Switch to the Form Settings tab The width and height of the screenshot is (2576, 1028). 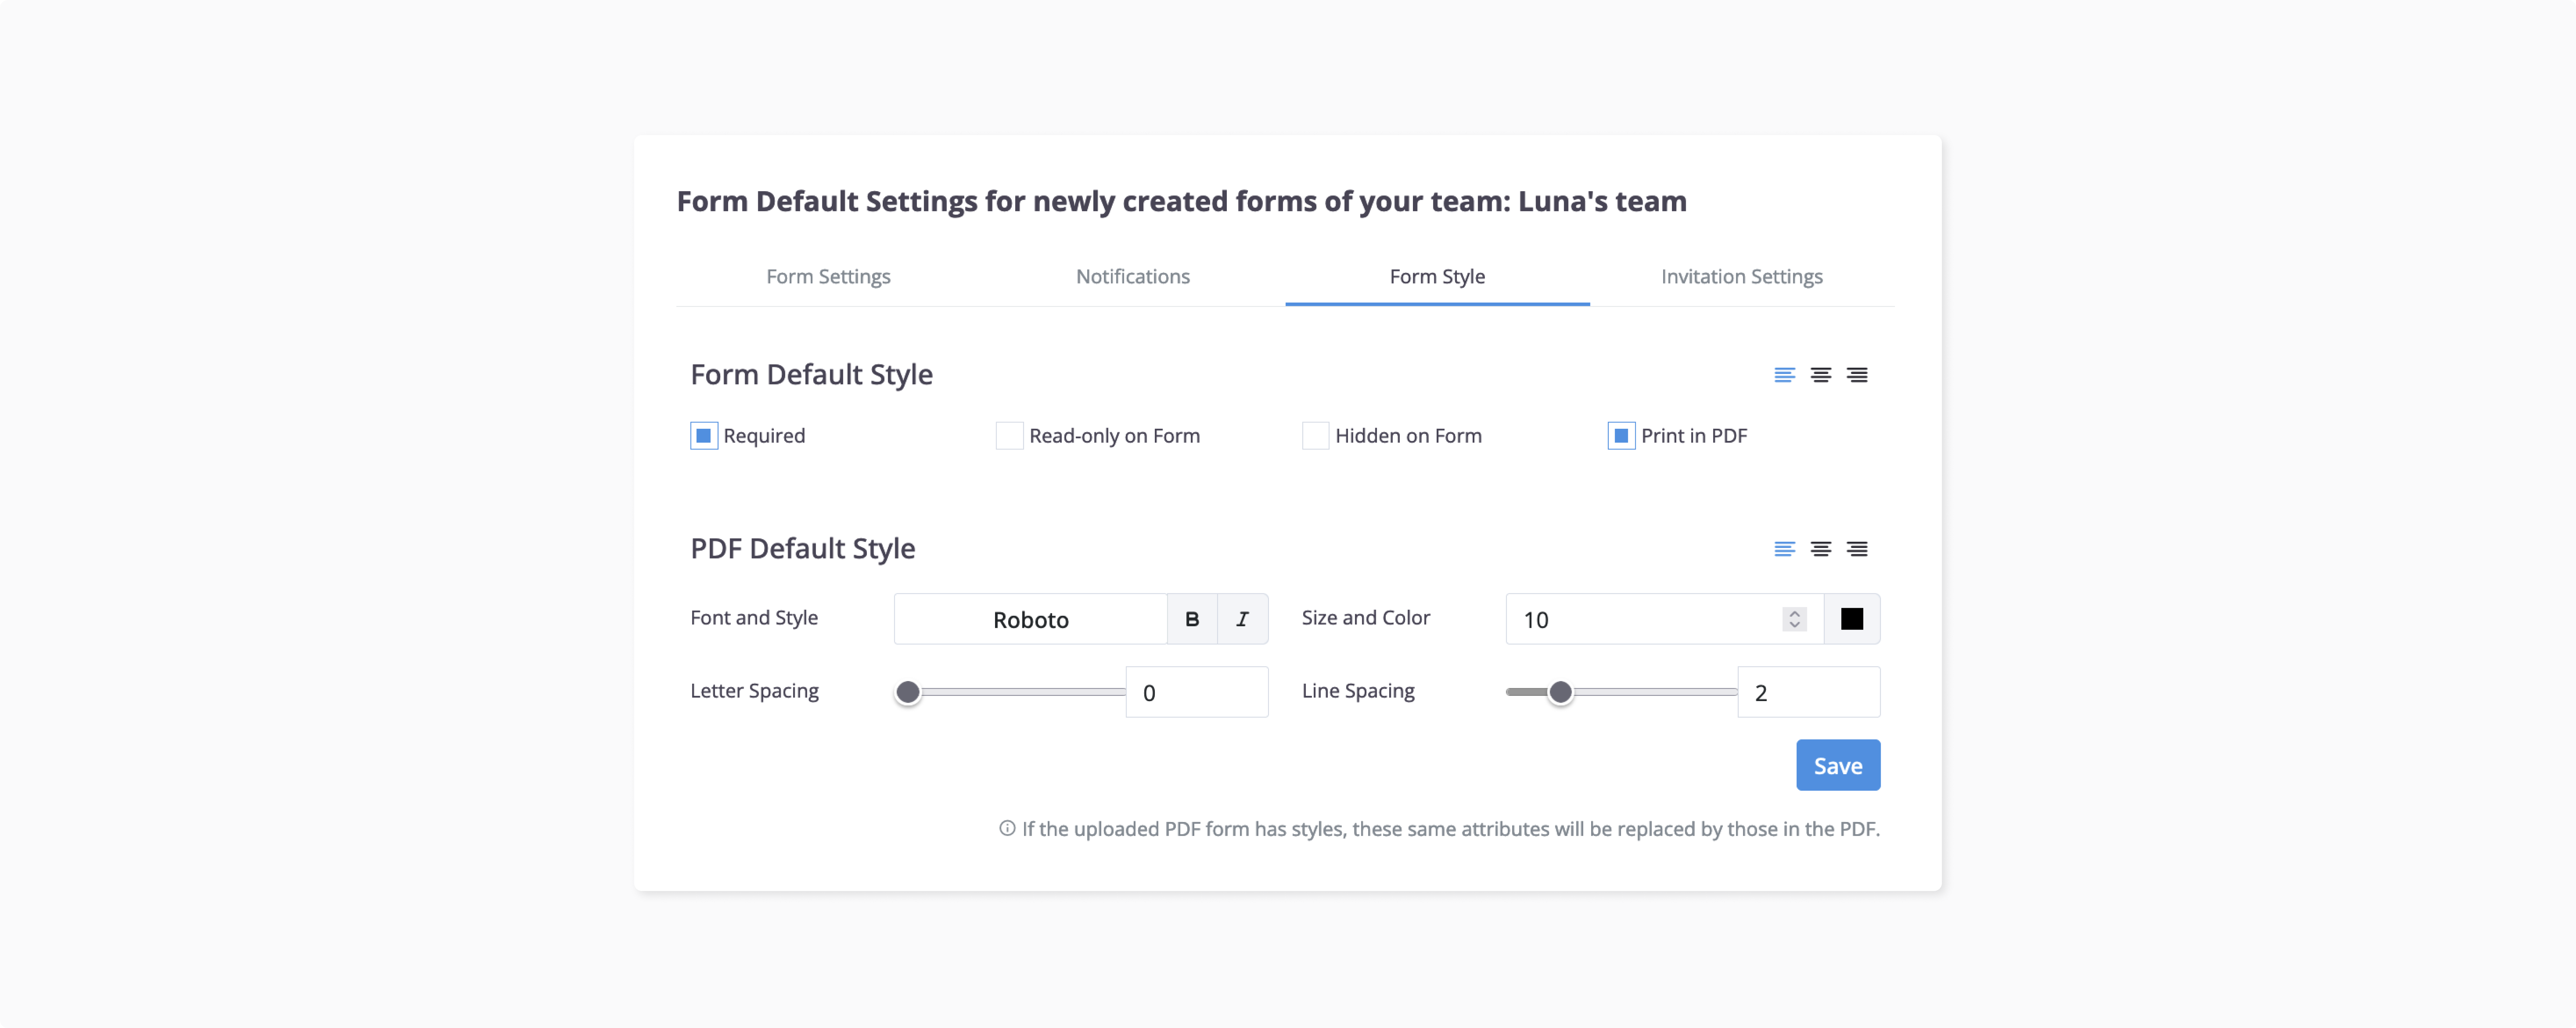click(x=828, y=277)
